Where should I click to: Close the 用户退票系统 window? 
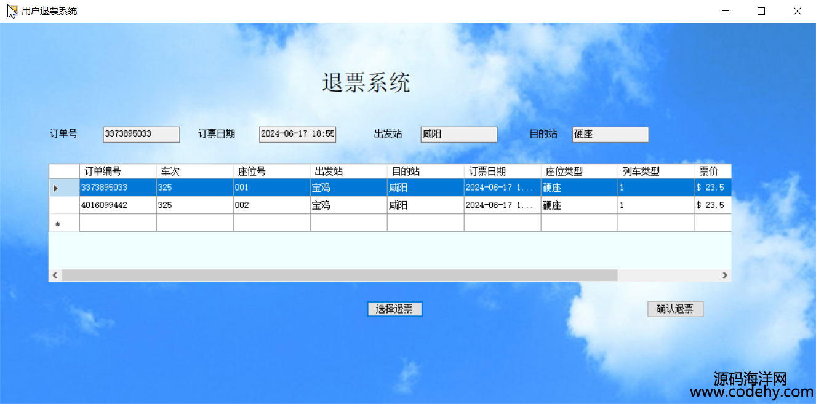coord(798,11)
